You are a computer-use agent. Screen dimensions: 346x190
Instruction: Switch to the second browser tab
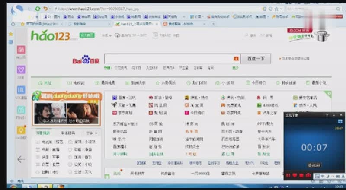click(x=89, y=24)
